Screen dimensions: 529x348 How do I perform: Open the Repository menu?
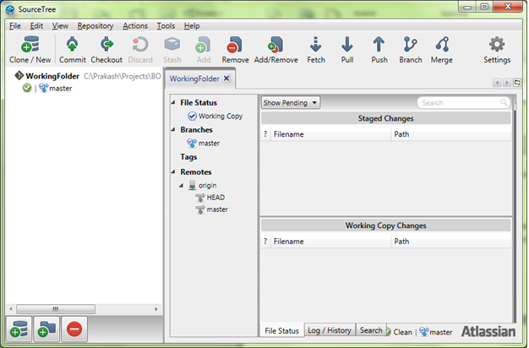pos(95,26)
